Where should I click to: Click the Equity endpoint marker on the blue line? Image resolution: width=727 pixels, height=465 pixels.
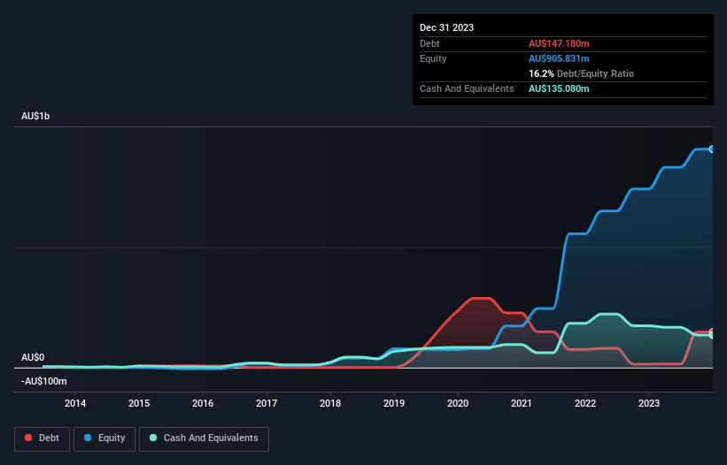(712, 149)
